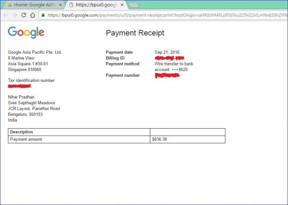The width and height of the screenshot is (288, 205).
Task: Click the address bar URL field
Action: pyautogui.click(x=163, y=15)
